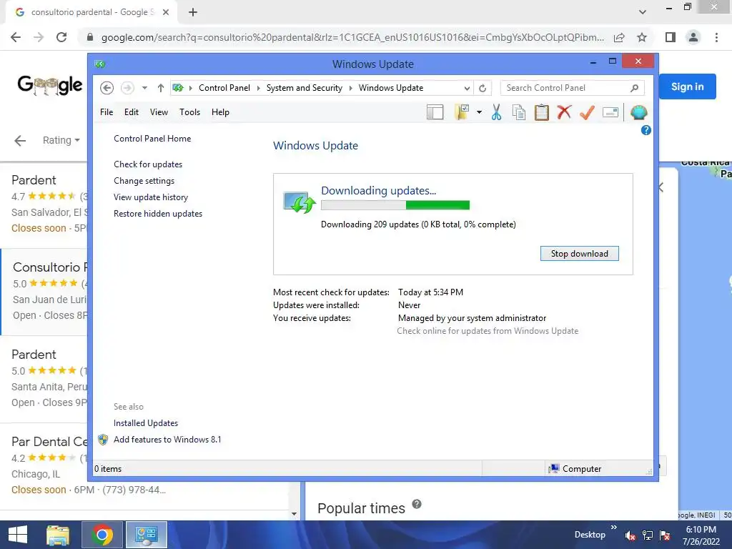The height and width of the screenshot is (549, 732).
Task: Open the blue Help question mark
Action: click(646, 130)
